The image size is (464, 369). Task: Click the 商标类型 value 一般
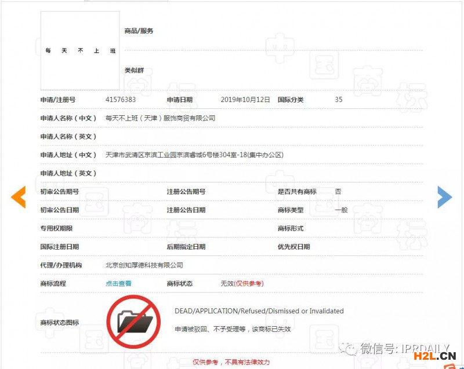pos(341,210)
